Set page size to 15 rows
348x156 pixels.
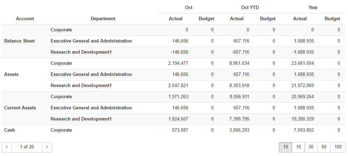click(298, 147)
